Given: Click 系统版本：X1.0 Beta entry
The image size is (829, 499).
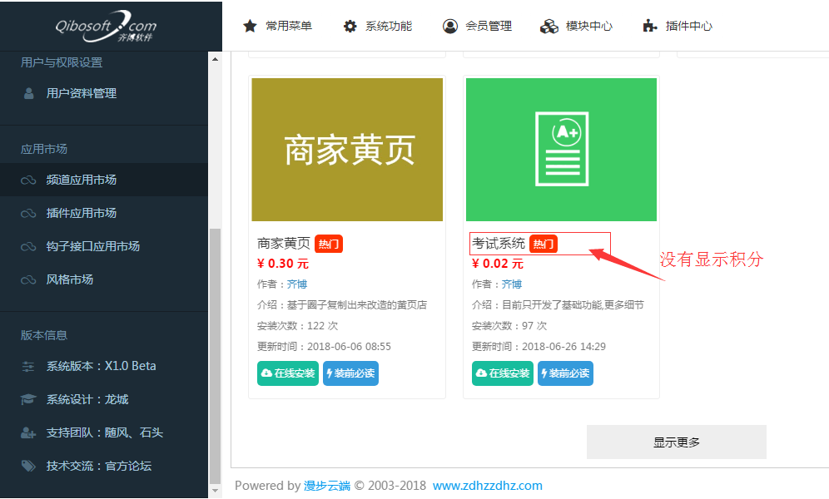Looking at the screenshot, I should coord(101,366).
